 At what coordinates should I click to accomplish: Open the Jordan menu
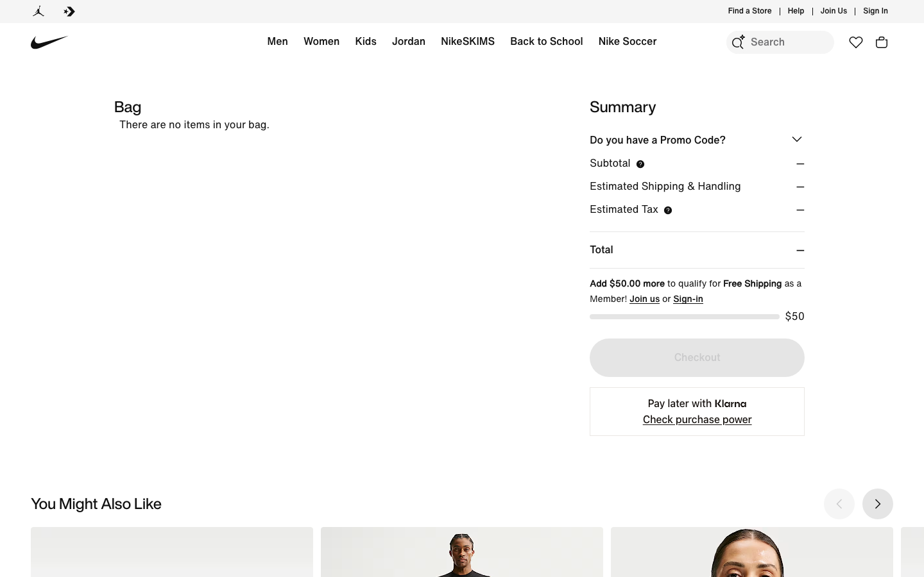click(x=409, y=41)
